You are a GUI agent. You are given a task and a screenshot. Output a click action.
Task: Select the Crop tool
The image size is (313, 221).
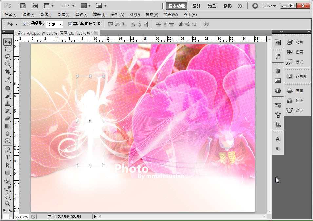8,72
